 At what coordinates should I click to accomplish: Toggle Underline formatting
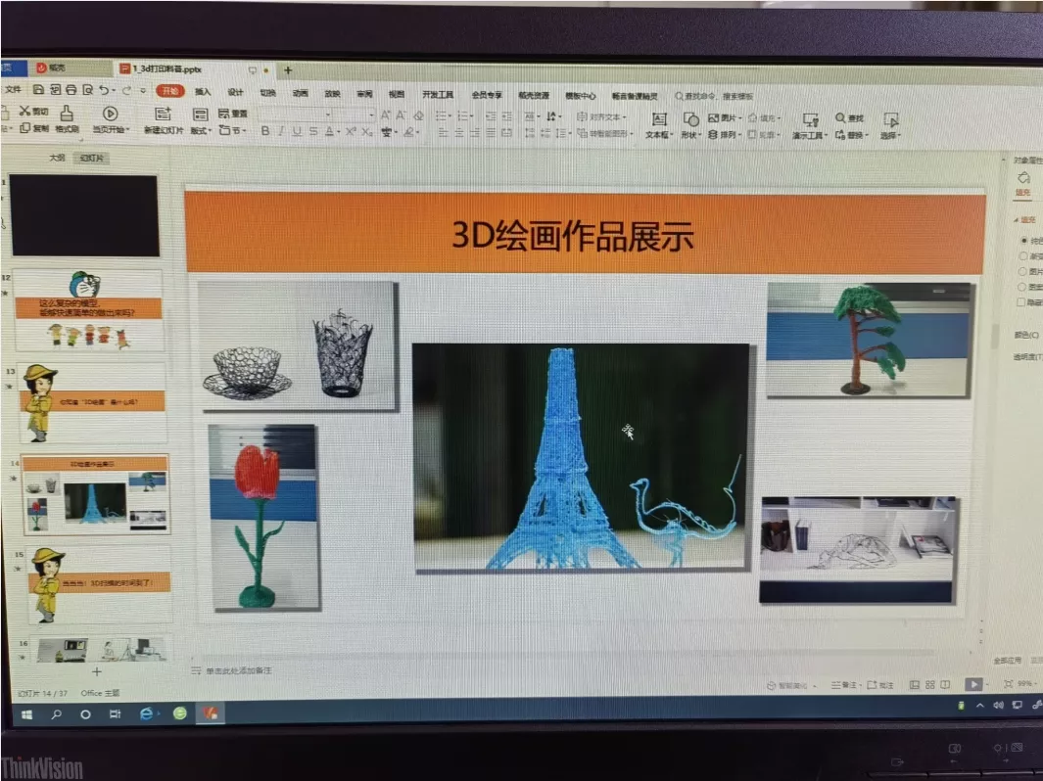click(297, 131)
